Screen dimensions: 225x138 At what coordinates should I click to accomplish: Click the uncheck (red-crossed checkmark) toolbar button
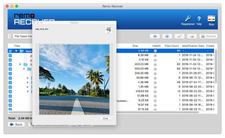192,36
